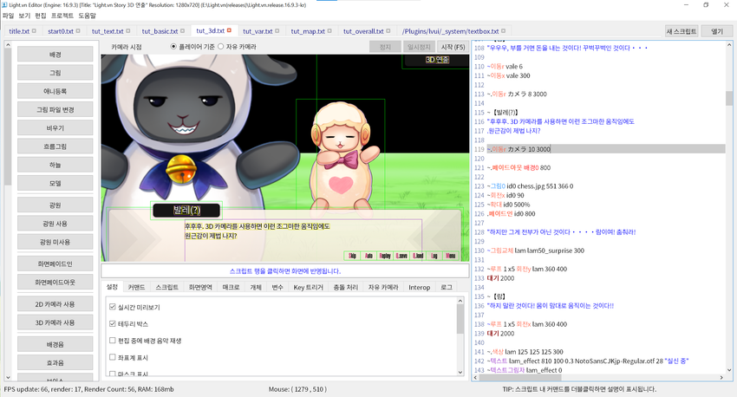The width and height of the screenshot is (737, 397).
Task: Open the 커맨드 tab
Action: pyautogui.click(x=136, y=287)
